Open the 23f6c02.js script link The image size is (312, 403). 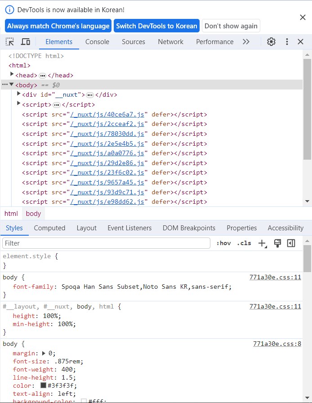(x=107, y=172)
